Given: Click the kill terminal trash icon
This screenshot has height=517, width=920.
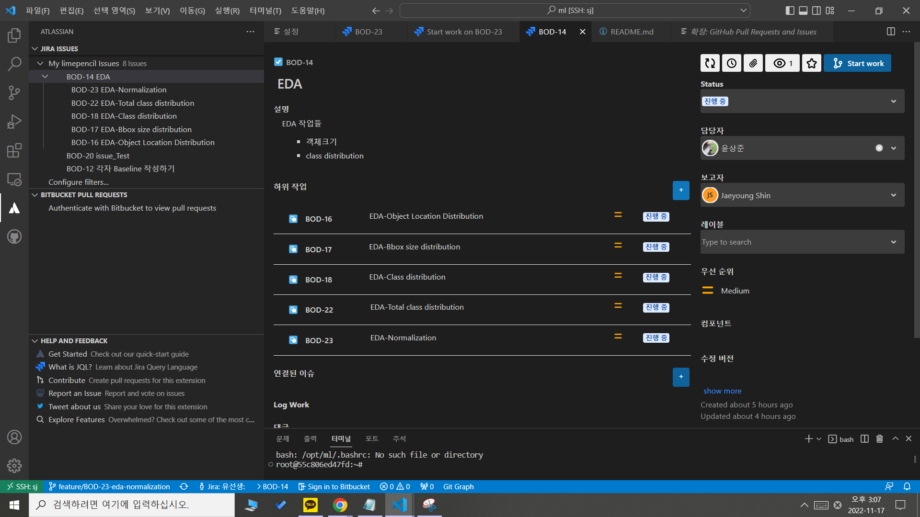Looking at the screenshot, I should point(879,439).
